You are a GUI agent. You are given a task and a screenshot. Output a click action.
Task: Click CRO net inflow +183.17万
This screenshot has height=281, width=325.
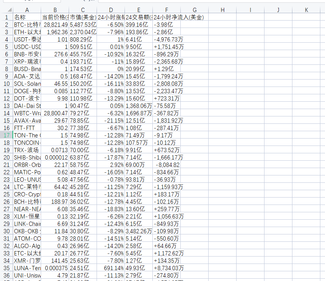[x=167, y=194]
